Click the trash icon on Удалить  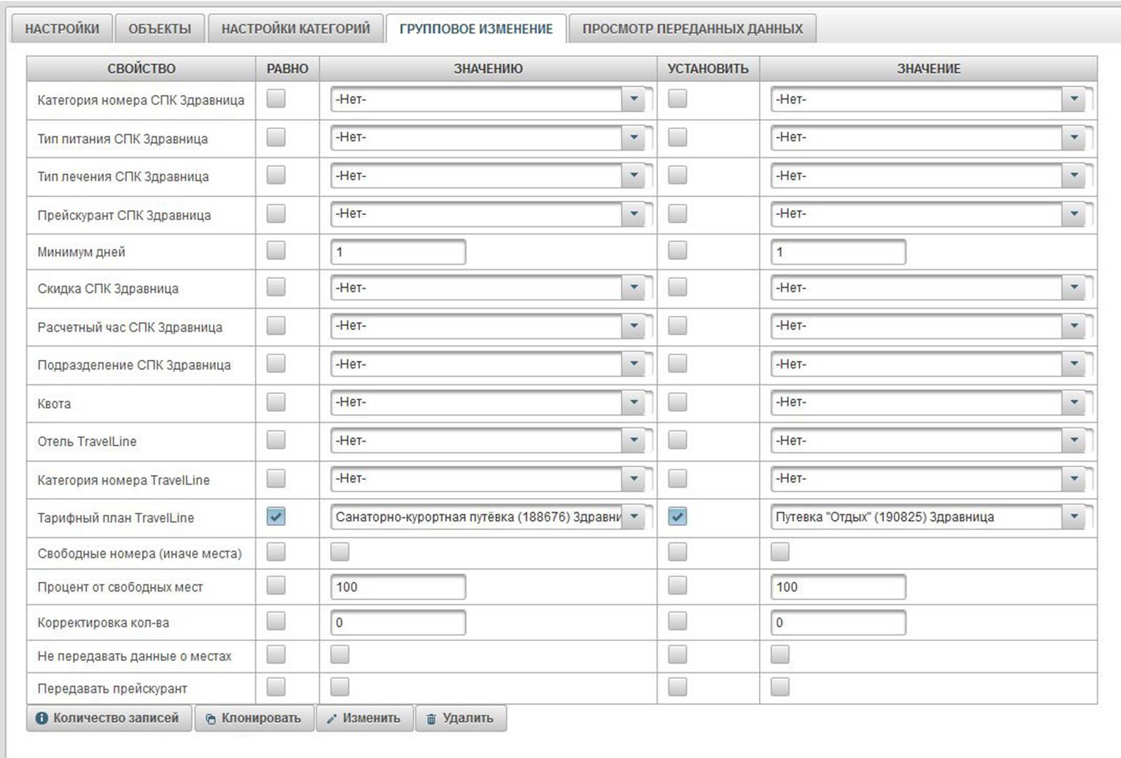coord(431,719)
